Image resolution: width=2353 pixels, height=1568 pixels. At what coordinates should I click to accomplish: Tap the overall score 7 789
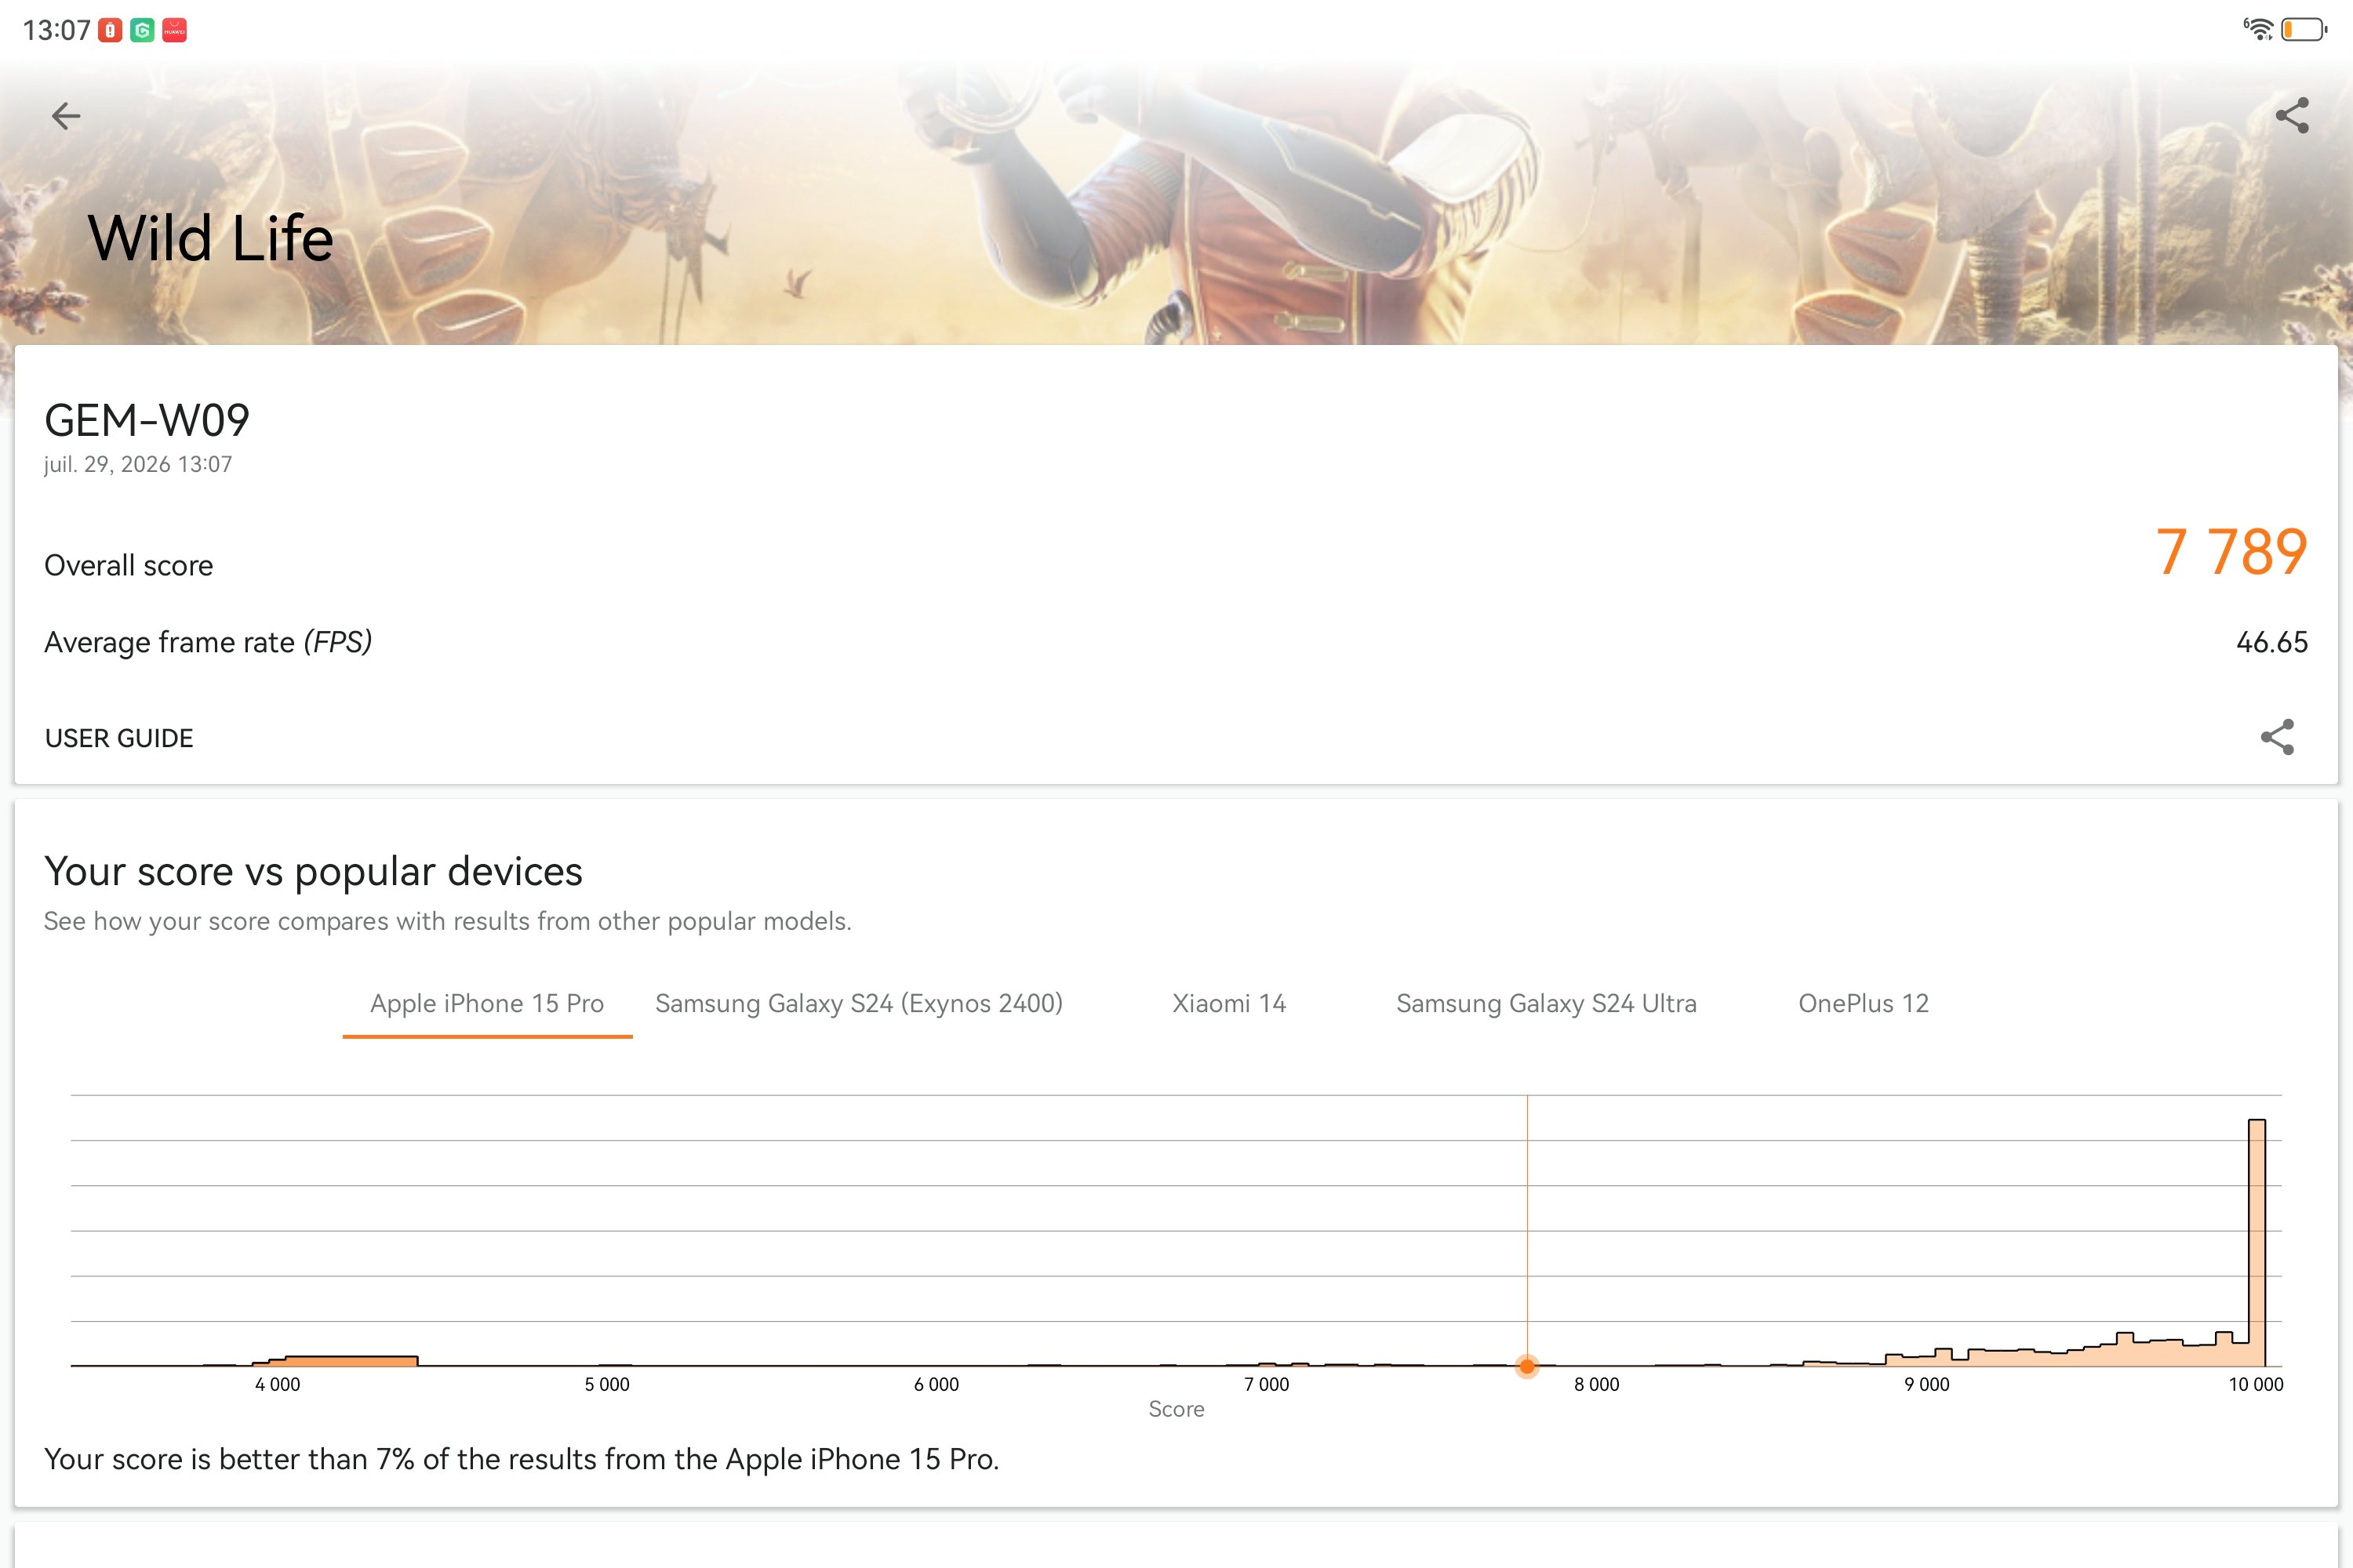[2231, 552]
